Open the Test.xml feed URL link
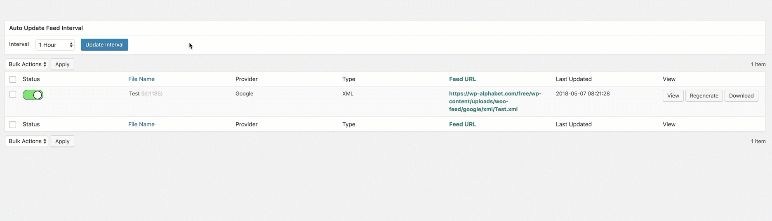Screen dimensions: 772x221 point(495,101)
